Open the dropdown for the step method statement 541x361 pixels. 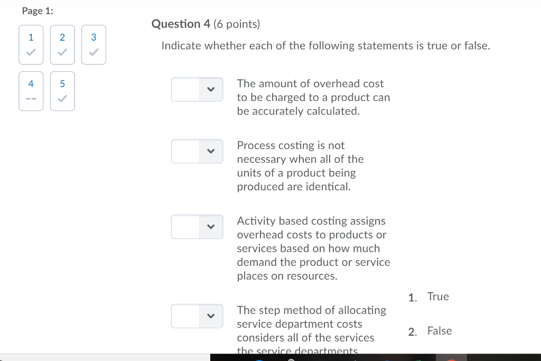pyautogui.click(x=197, y=316)
